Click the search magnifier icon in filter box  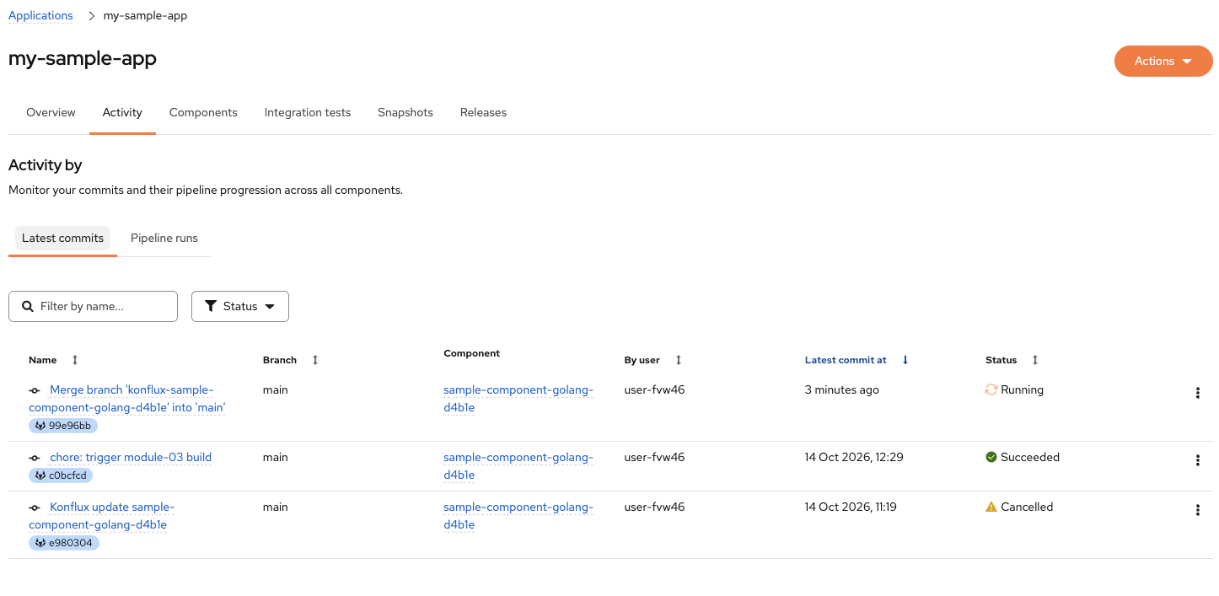click(28, 306)
